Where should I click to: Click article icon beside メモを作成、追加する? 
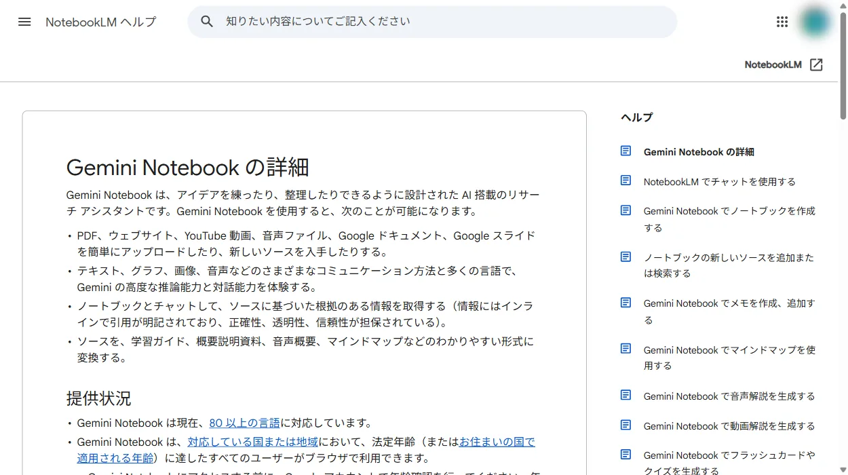(626, 303)
